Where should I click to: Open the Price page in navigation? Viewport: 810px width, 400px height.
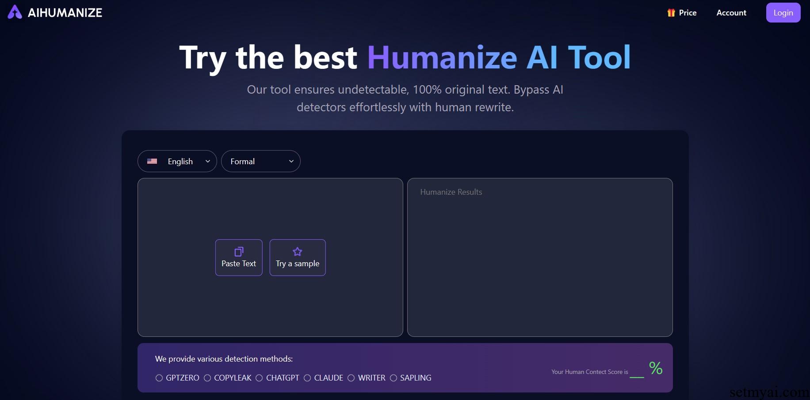[687, 13]
